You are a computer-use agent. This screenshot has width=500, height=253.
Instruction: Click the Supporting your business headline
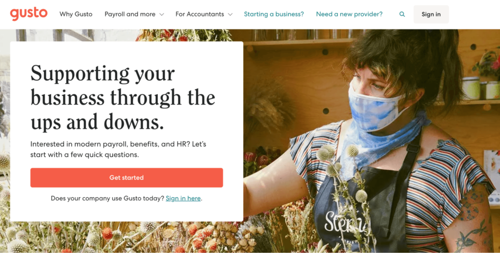click(123, 98)
